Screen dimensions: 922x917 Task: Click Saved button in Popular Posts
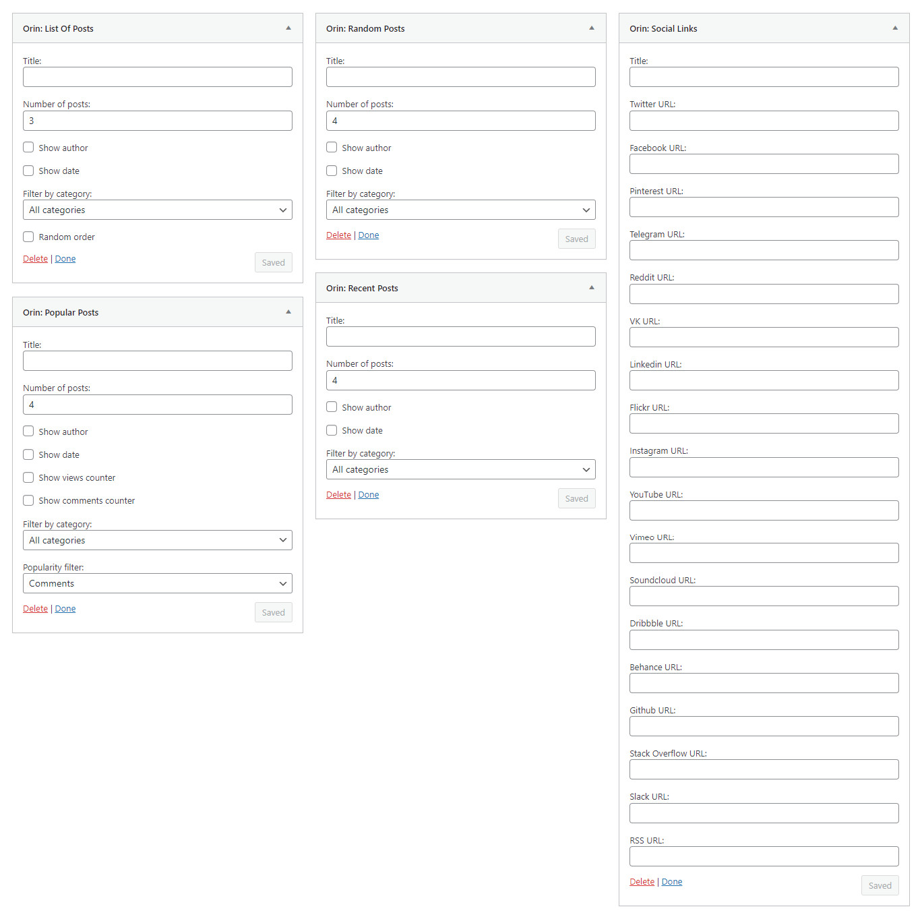pyautogui.click(x=273, y=612)
